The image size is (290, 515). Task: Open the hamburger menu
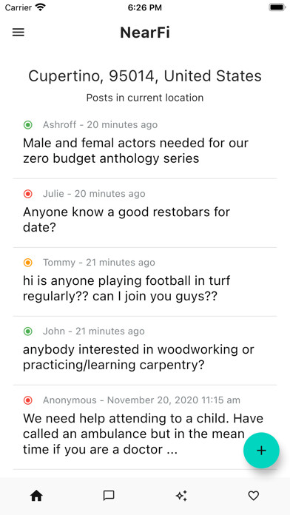point(18,33)
